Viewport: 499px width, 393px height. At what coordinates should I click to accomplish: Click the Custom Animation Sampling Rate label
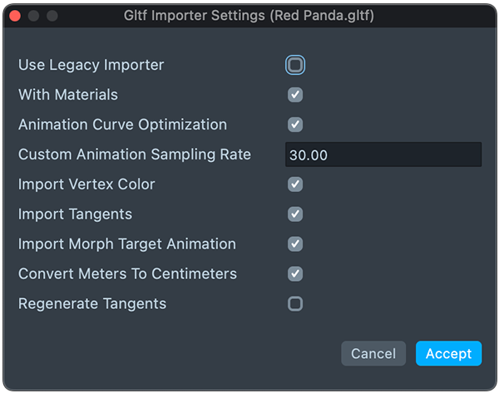(x=135, y=155)
